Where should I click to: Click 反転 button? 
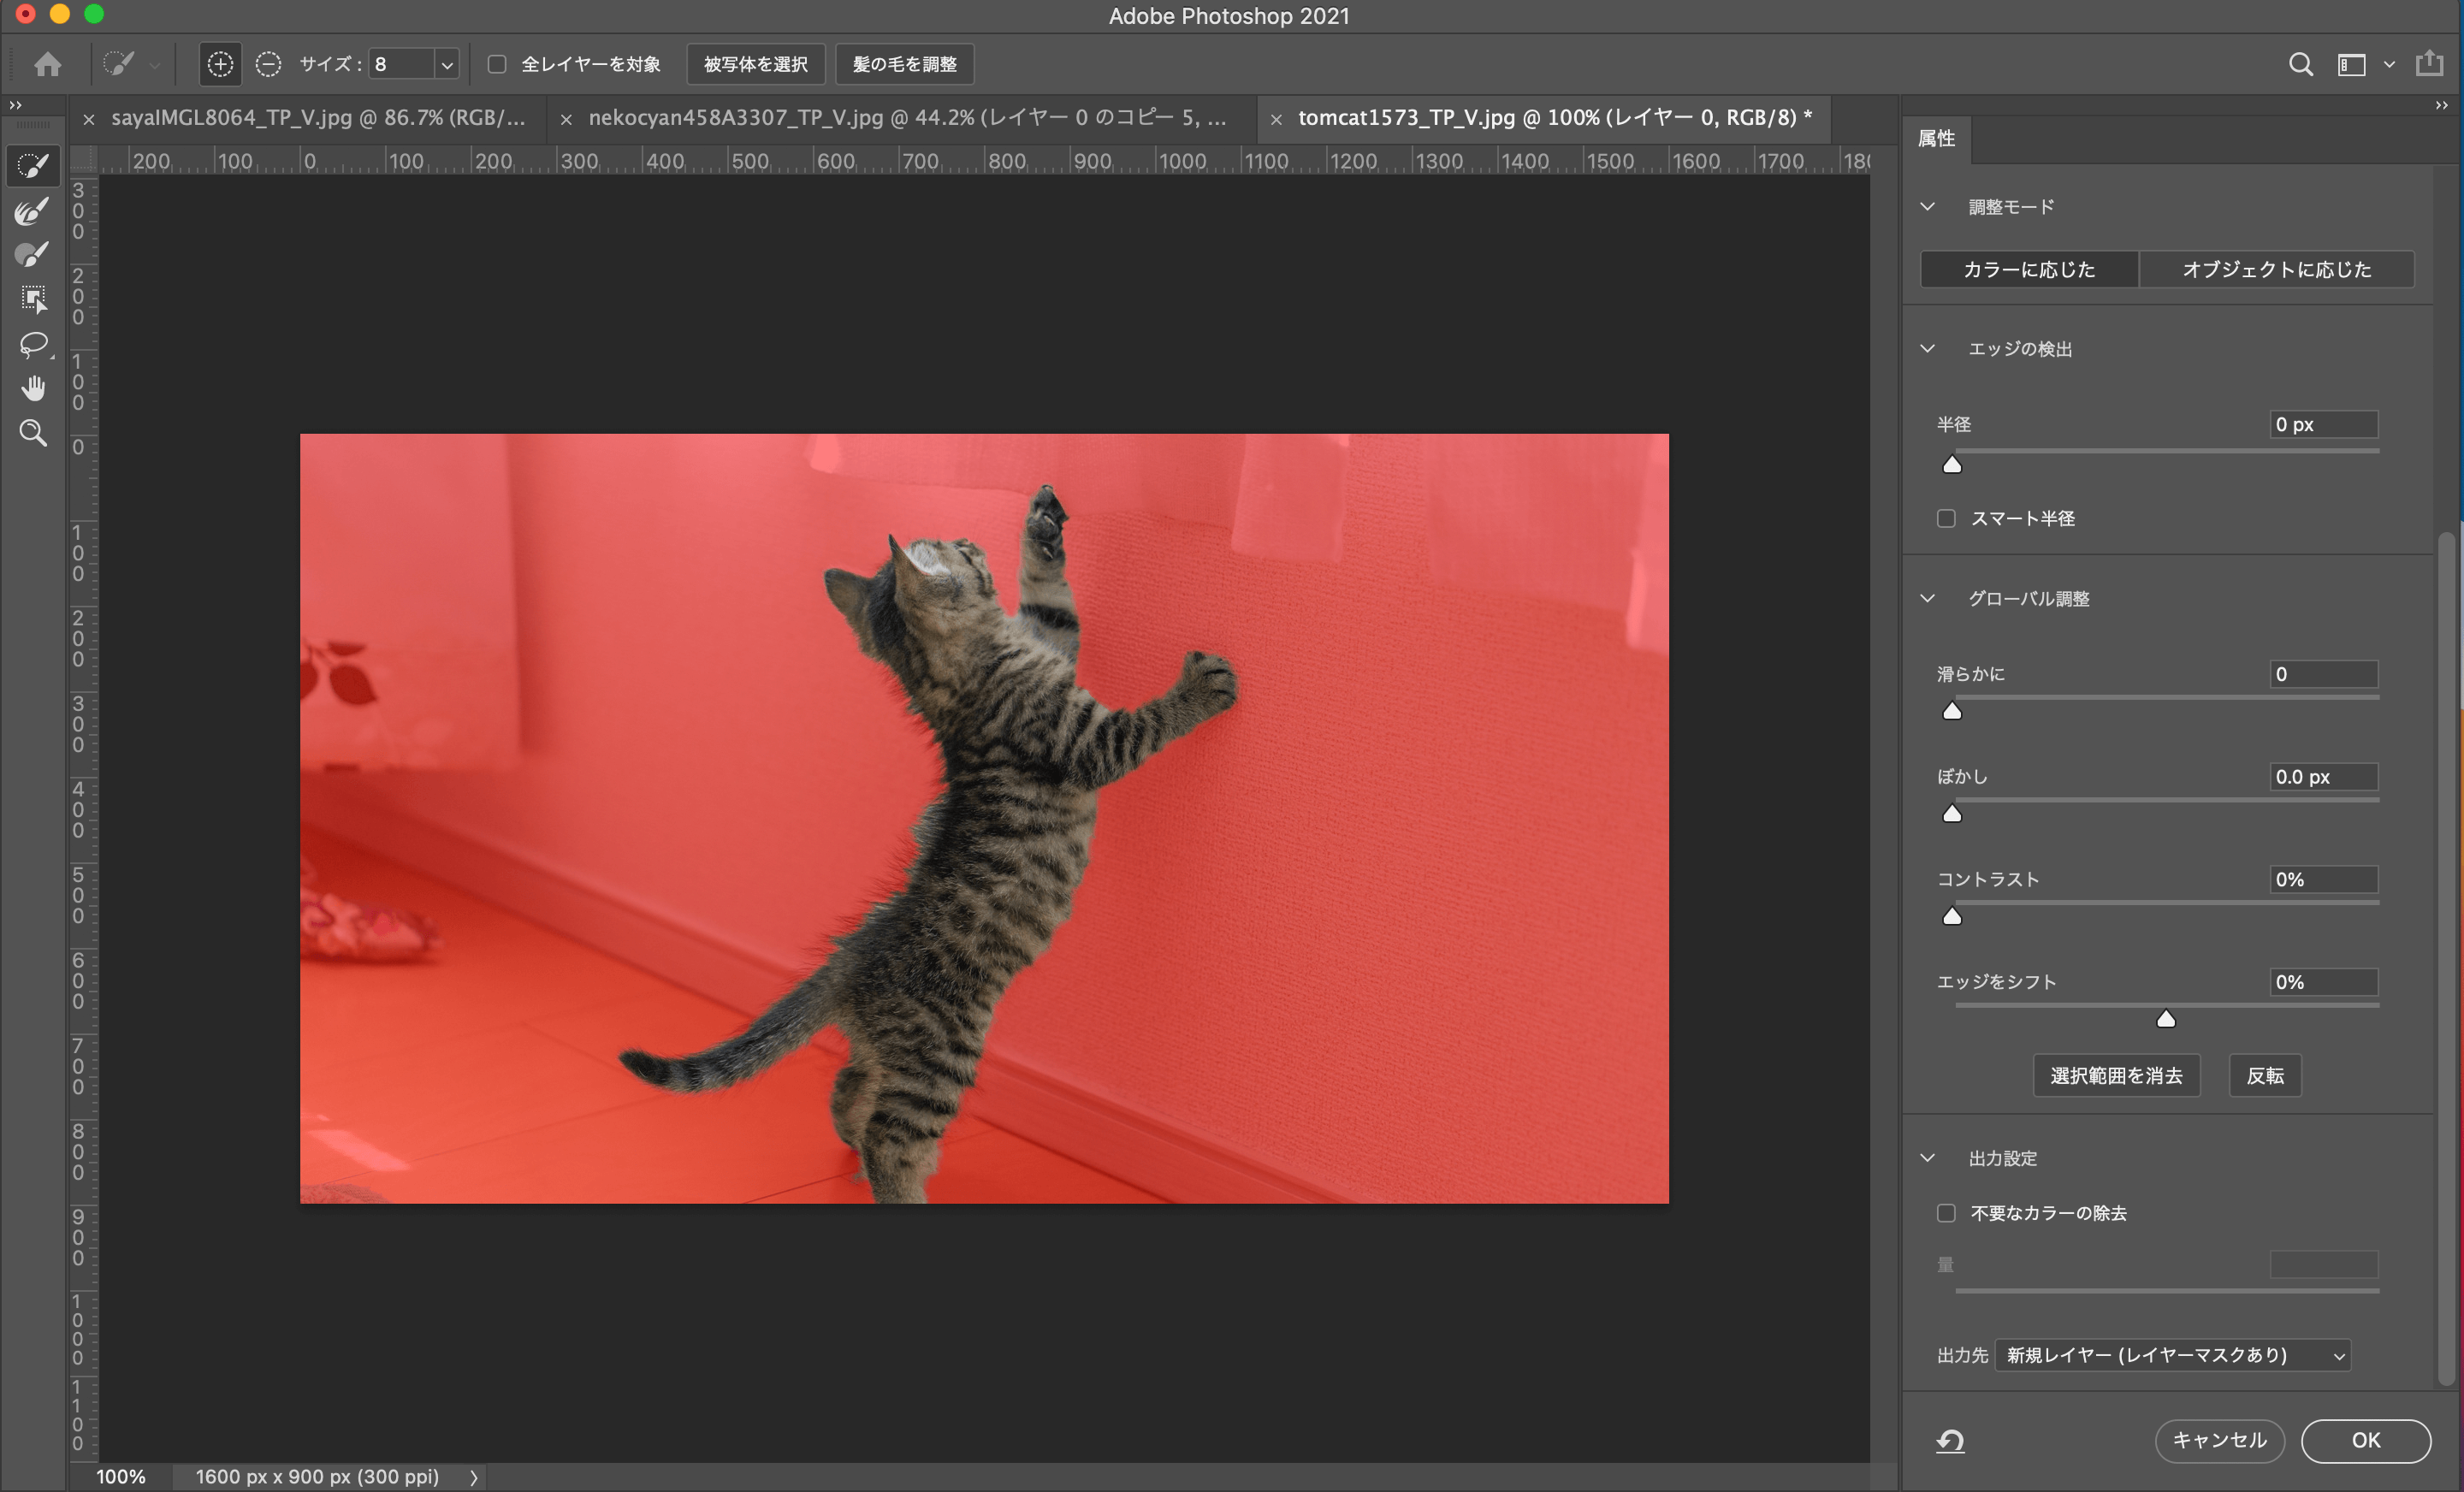click(x=2266, y=1075)
